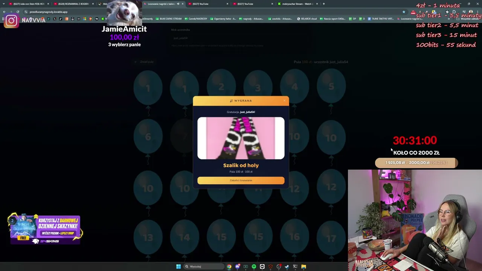This screenshot has width=482, height=271.
Task: Switch to the ROZMAWIAŁ Z BOGIEM tab
Action: tap(74, 4)
